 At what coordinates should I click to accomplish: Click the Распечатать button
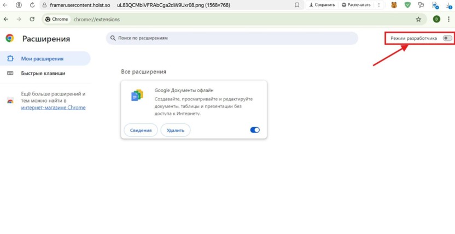click(356, 5)
